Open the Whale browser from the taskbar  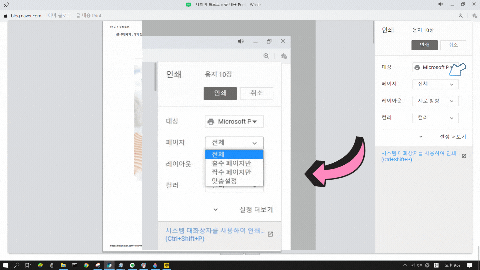(109, 265)
